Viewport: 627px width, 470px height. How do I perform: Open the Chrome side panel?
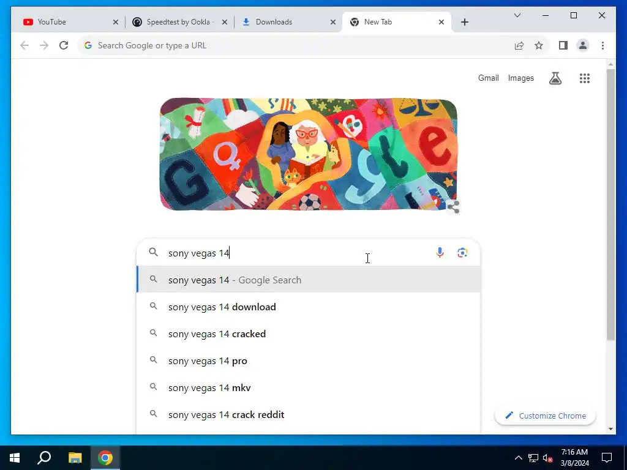point(563,45)
